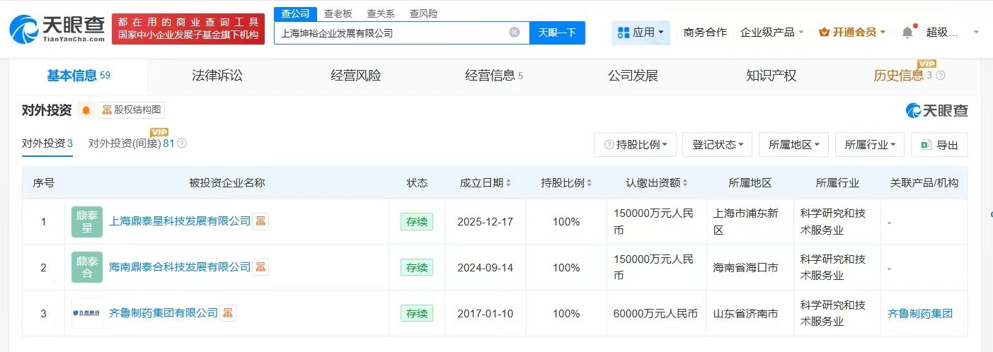The width and height of the screenshot is (993, 352).
Task: Click the 天眼查 logo in header
Action: point(57,28)
